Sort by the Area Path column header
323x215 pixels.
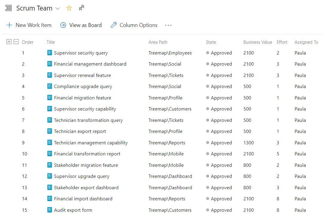pyautogui.click(x=158, y=42)
